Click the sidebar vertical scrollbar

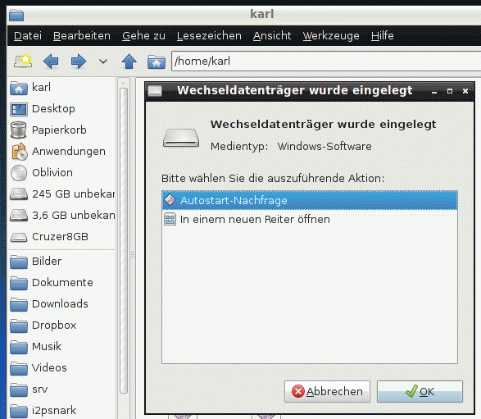coord(124,240)
